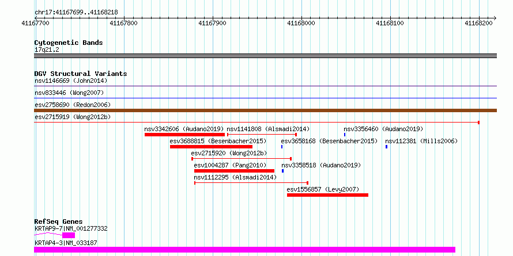Select variant label nsv3358518 (Audano2019)
The width and height of the screenshot is (513, 256).
(x=321, y=165)
